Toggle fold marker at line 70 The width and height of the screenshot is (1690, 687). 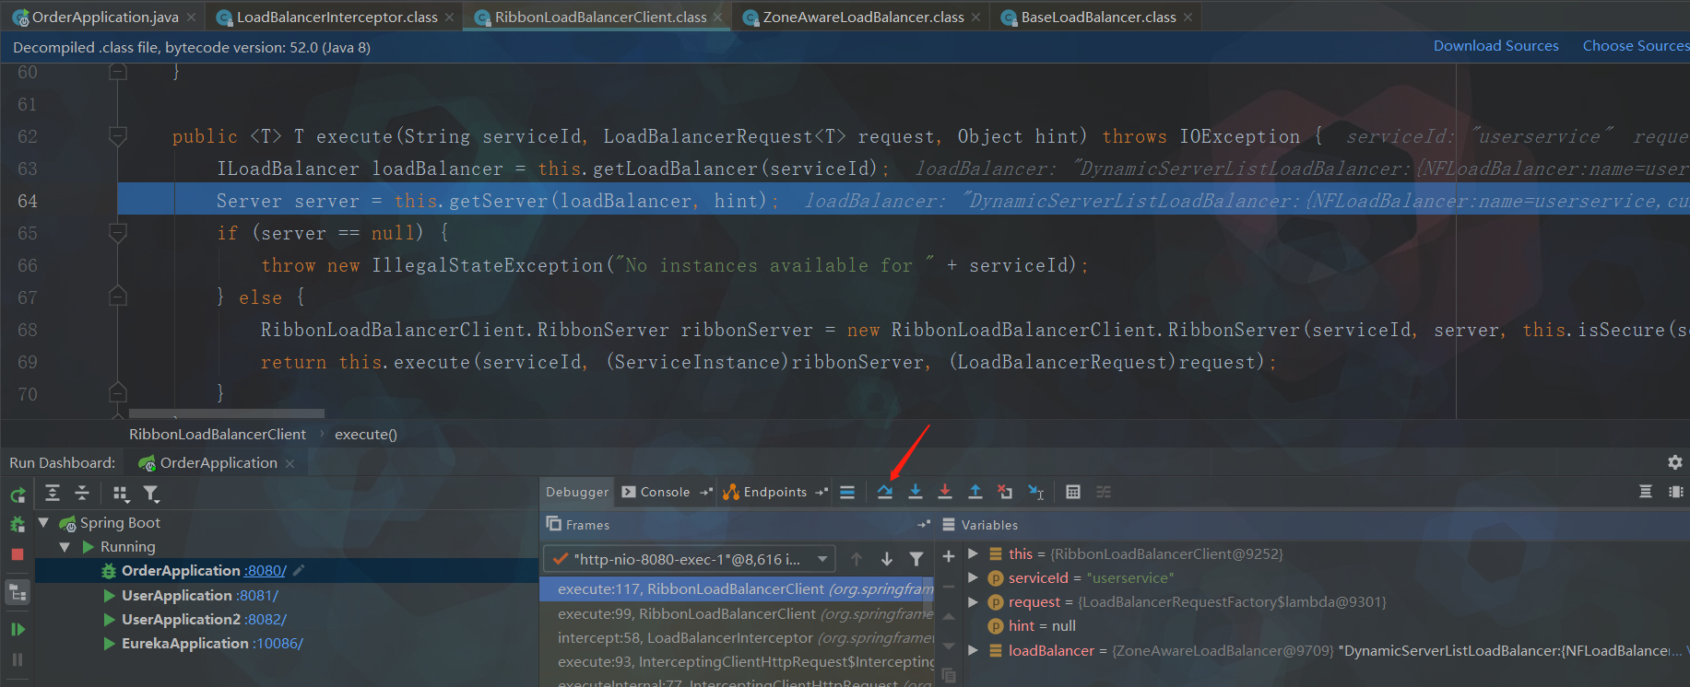coord(118,393)
